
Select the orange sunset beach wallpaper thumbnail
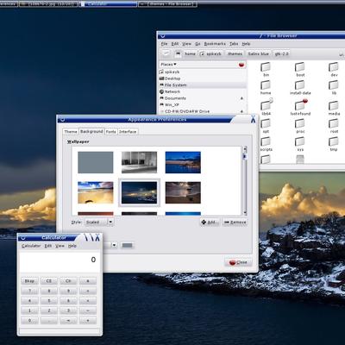click(x=96, y=192)
